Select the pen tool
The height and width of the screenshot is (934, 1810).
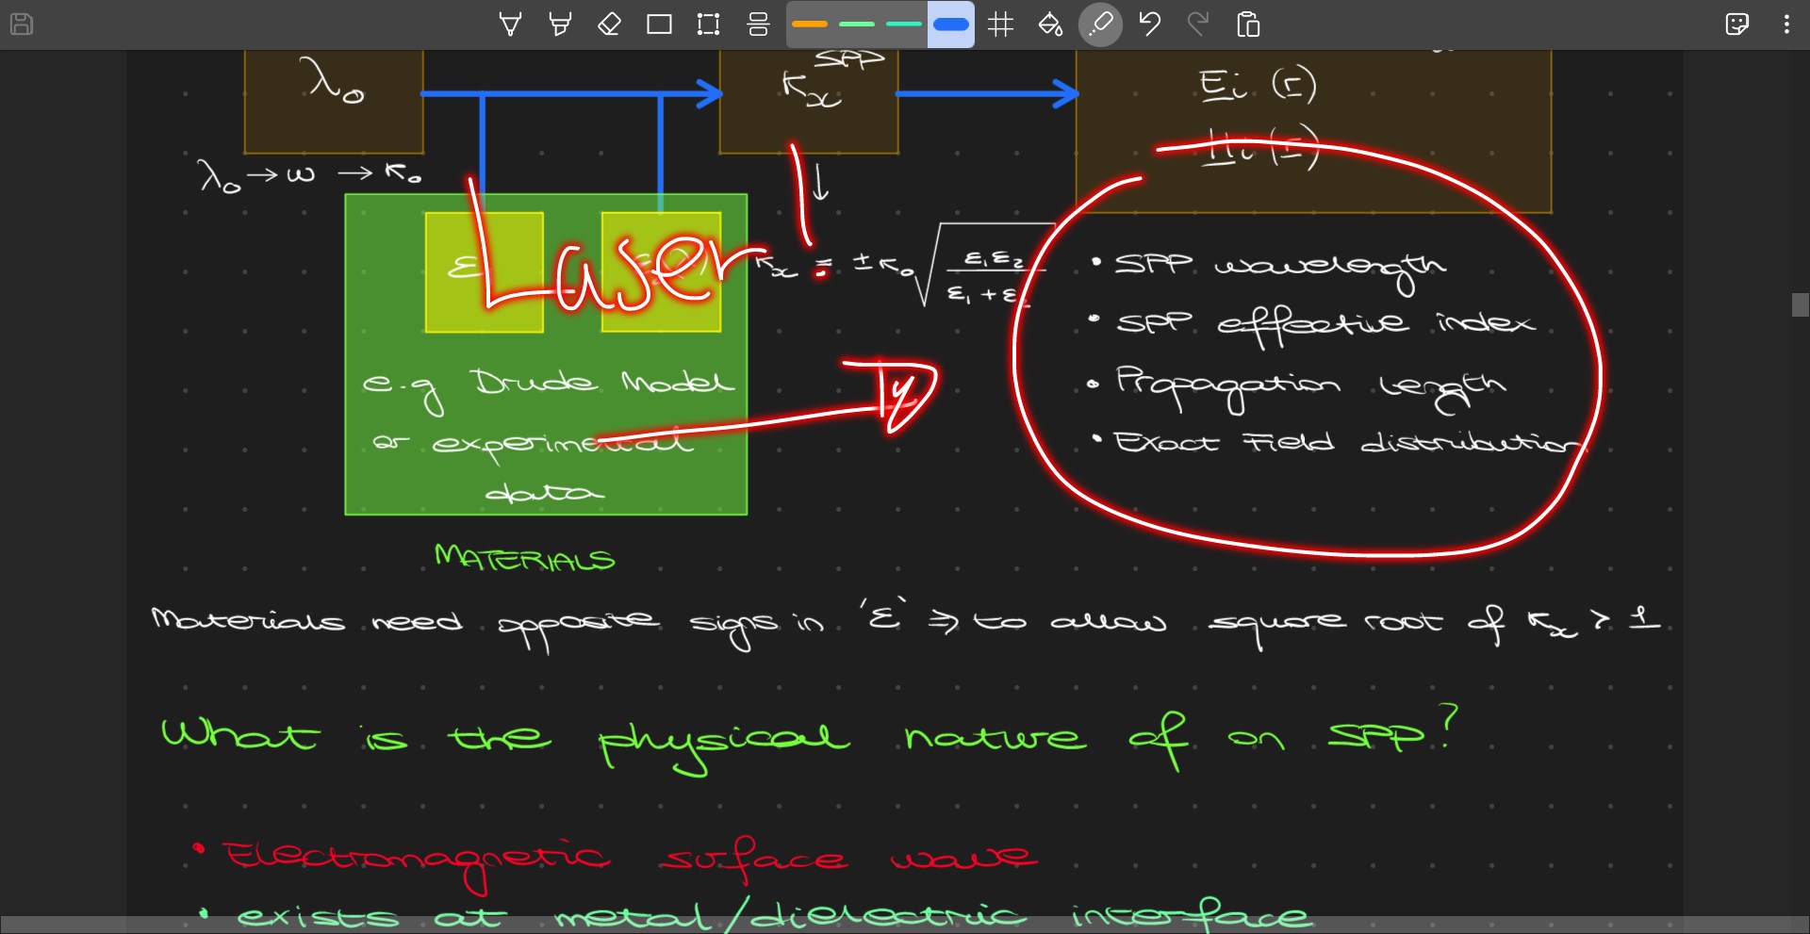510,24
